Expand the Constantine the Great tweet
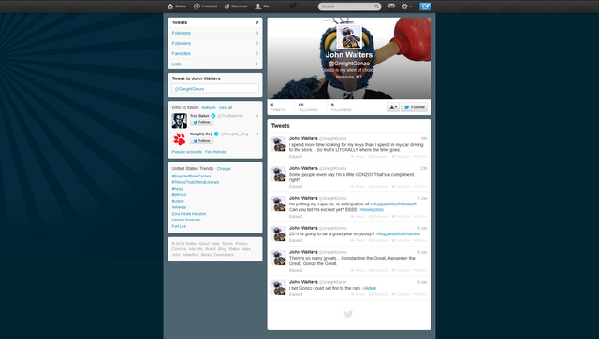 296,270
